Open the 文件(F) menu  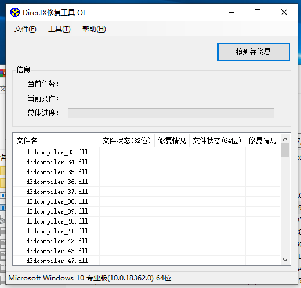[x=25, y=29]
